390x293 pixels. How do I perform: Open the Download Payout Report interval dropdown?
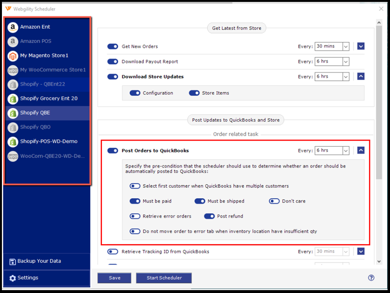tap(346, 62)
